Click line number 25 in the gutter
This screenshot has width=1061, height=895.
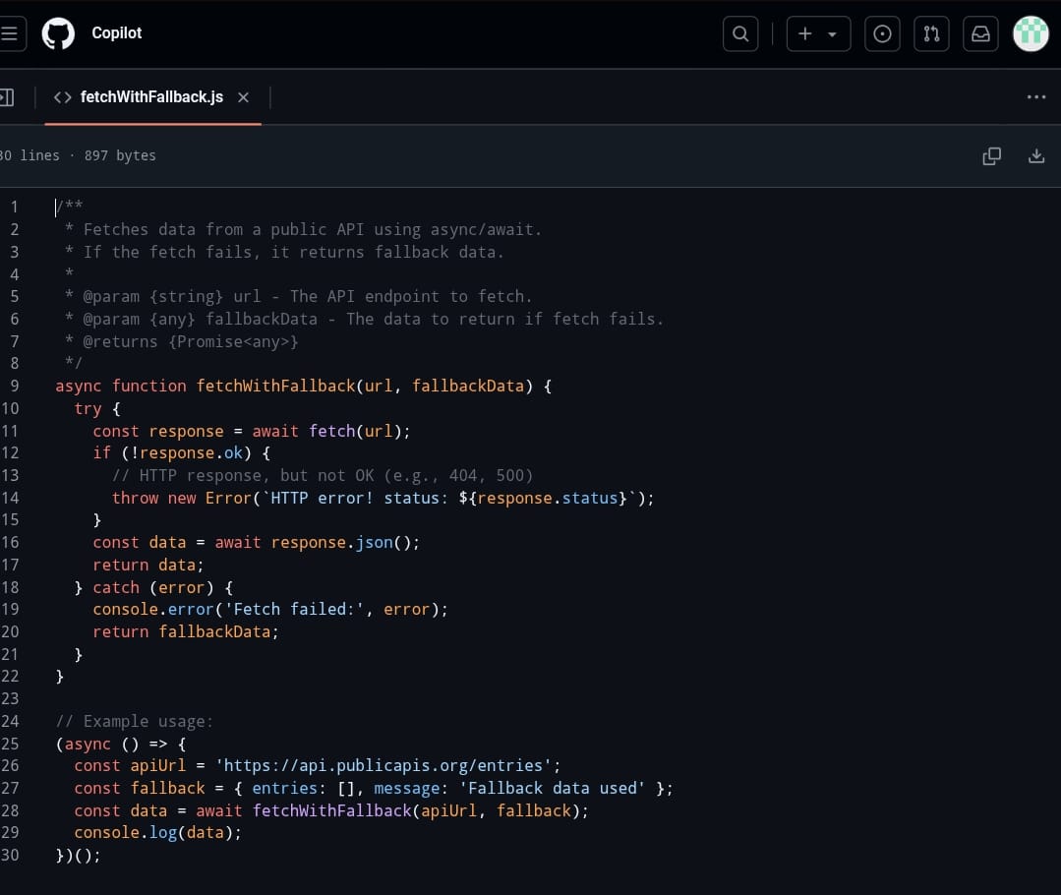click(x=10, y=744)
